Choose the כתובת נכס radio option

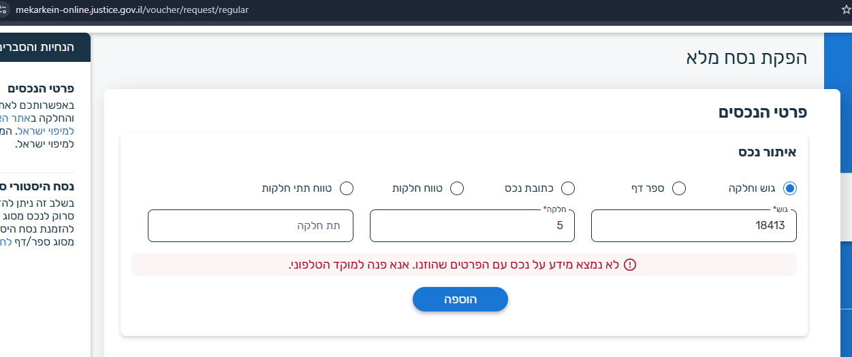pos(567,188)
